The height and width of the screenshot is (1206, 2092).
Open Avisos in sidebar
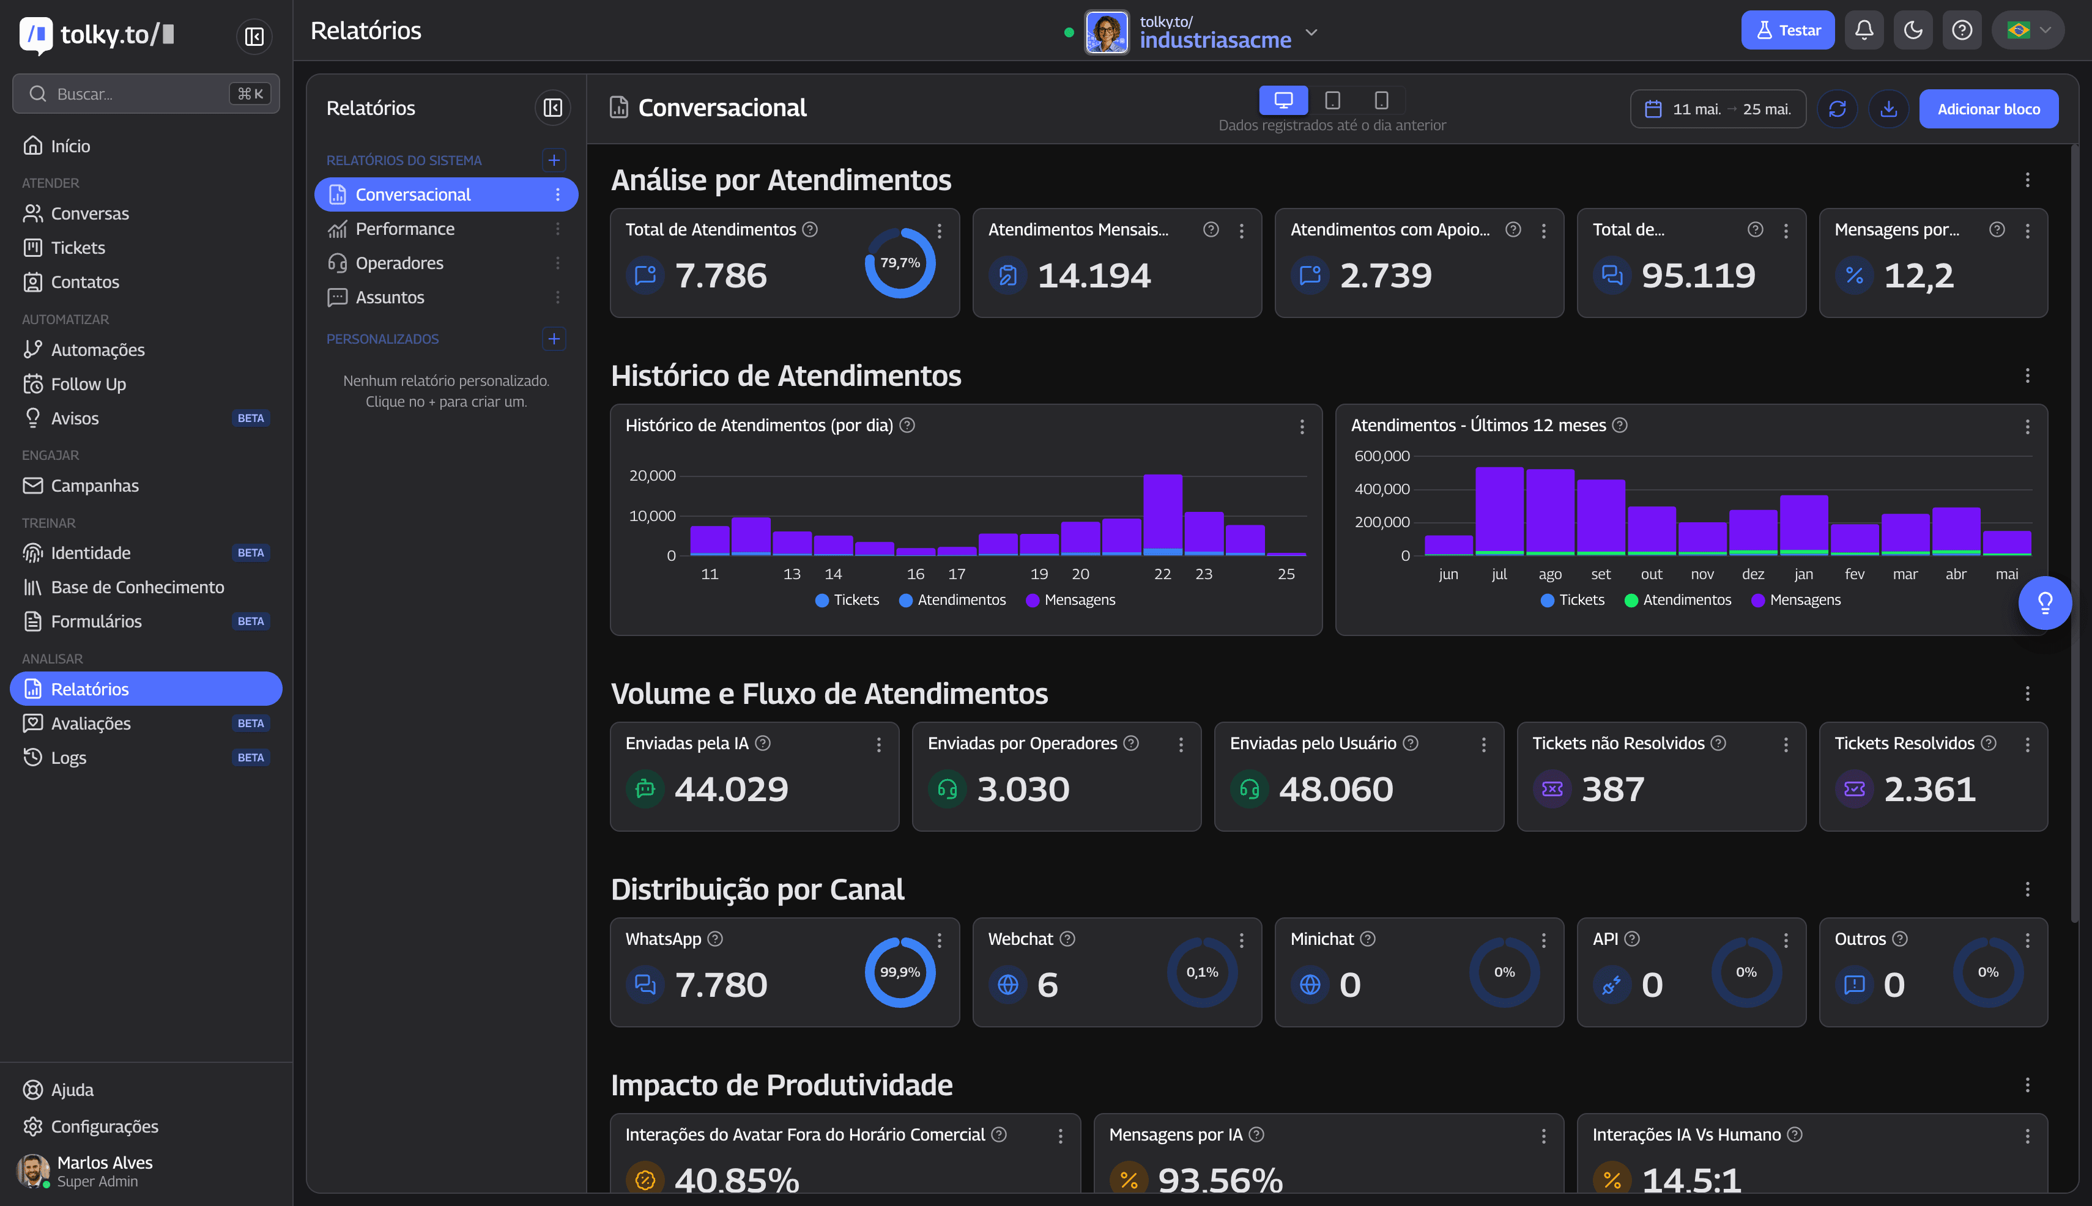point(146,418)
